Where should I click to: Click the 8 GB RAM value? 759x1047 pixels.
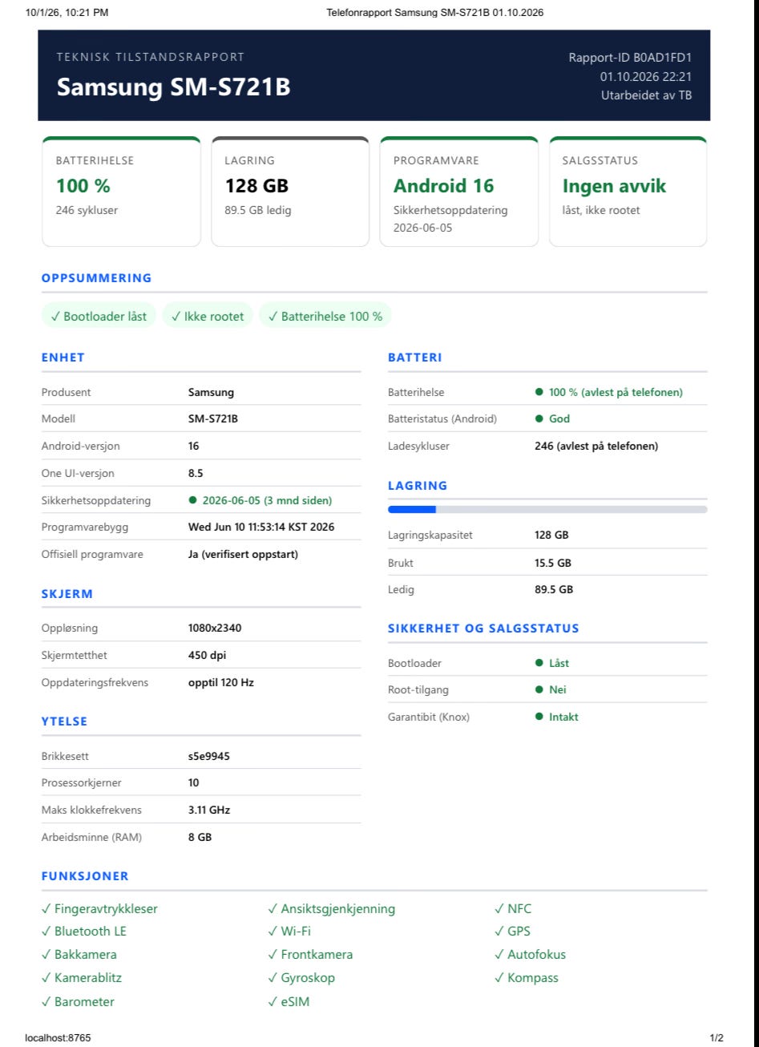(x=200, y=837)
